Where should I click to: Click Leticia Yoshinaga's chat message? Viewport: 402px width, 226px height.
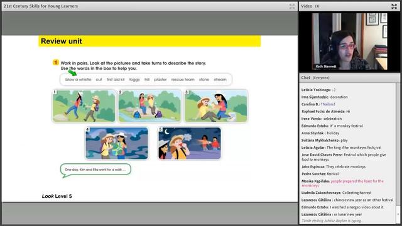(318, 90)
